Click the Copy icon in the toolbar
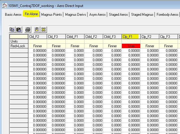This screenshot has width=180, height=134. coord(12,29)
